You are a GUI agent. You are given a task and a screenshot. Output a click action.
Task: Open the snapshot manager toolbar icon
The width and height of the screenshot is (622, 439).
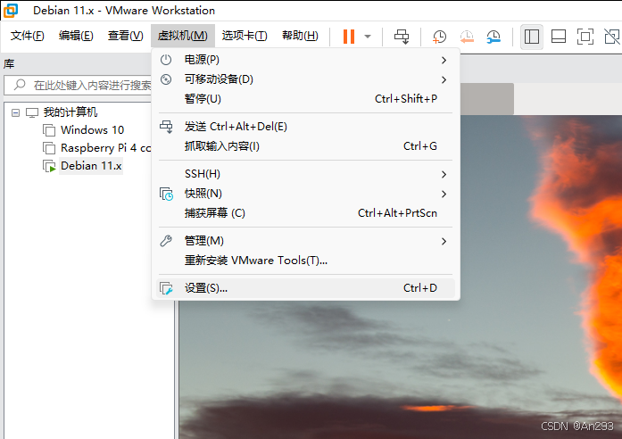[x=493, y=37]
